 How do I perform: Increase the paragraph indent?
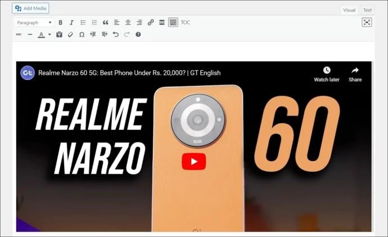[x=105, y=34]
